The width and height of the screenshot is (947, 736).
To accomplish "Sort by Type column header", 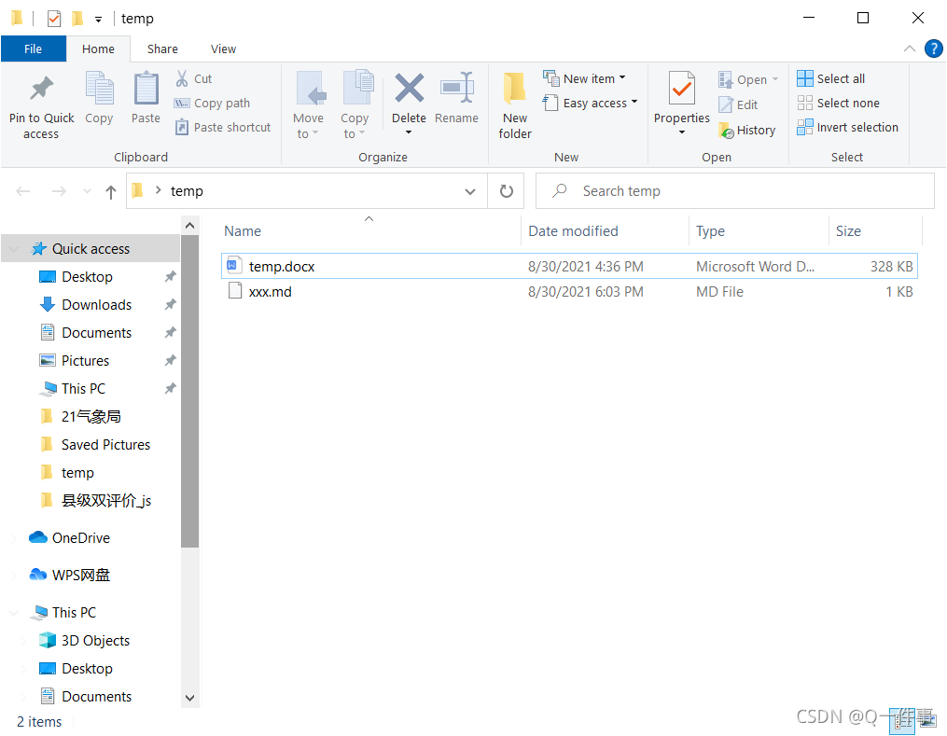I will pos(759,231).
